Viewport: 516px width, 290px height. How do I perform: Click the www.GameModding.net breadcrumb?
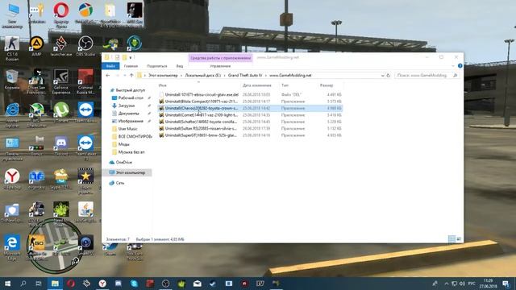[290, 75]
